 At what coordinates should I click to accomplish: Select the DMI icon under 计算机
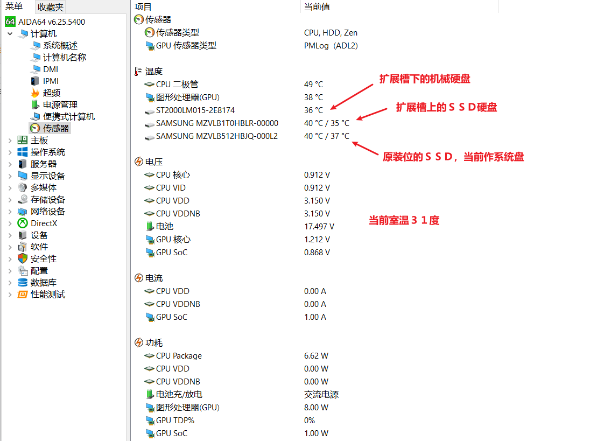36,69
